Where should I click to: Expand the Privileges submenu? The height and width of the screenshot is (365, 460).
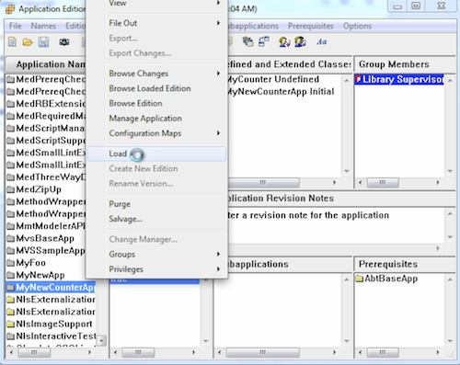(x=218, y=269)
